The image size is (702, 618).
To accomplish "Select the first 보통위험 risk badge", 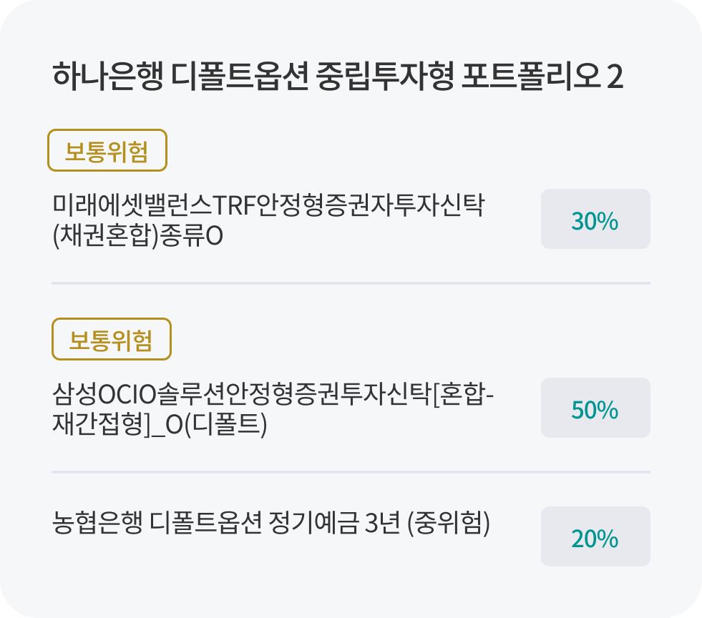I will [x=107, y=151].
